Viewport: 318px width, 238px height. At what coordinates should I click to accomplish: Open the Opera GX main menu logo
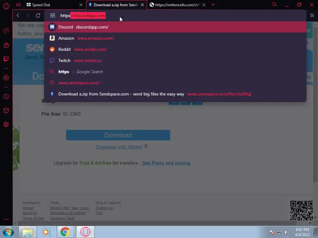(x=6, y=6)
